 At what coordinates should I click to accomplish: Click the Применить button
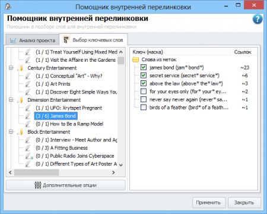tap(209, 203)
